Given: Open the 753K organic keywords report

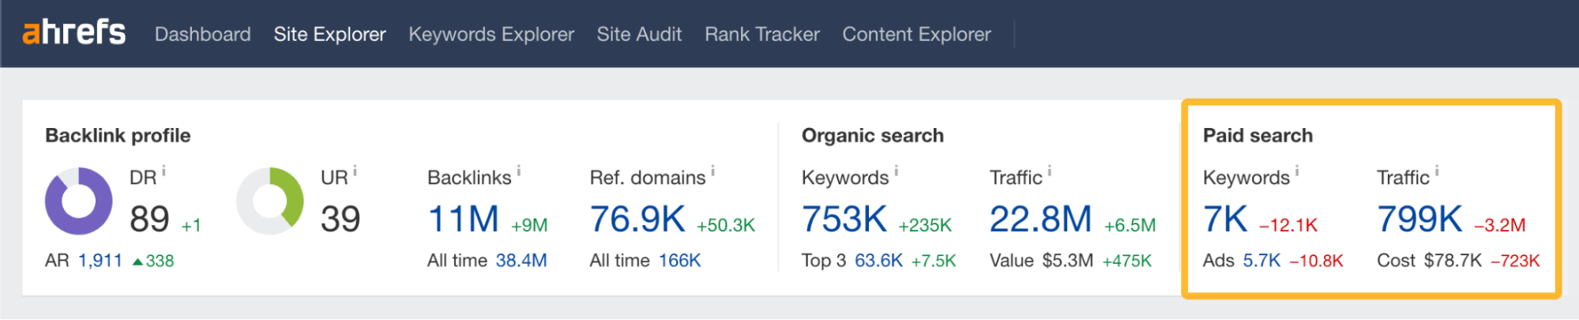Looking at the screenshot, I should pyautogui.click(x=844, y=220).
